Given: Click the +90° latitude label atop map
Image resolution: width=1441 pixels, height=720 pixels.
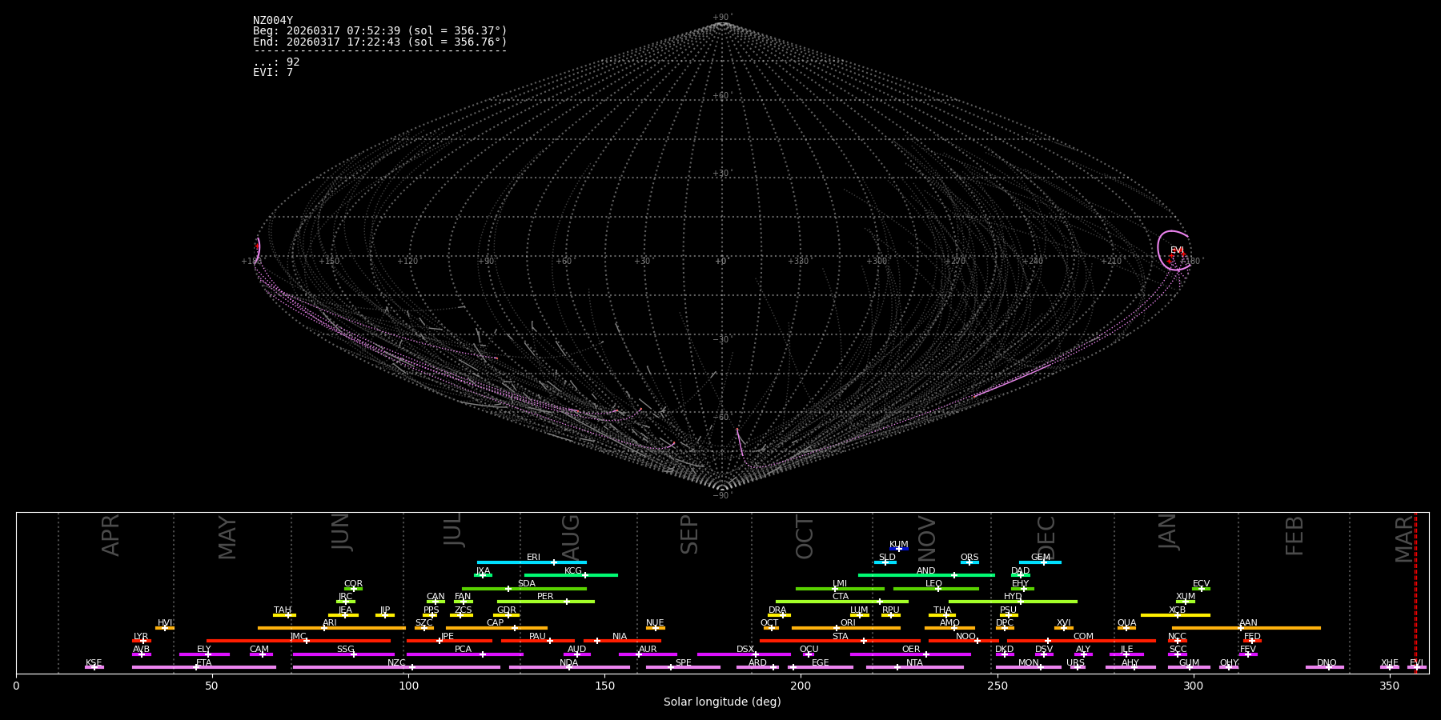Looking at the screenshot, I should [x=722, y=17].
